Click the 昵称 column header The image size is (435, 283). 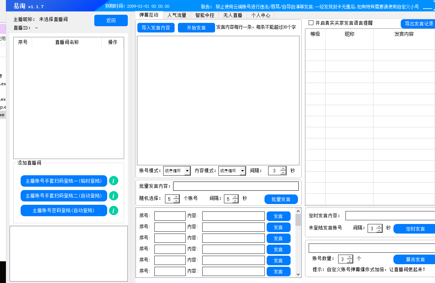point(349,34)
